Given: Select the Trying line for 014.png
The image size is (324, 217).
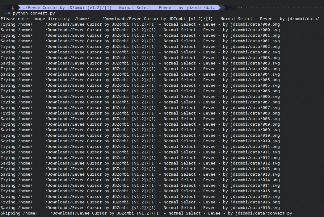Looking at the screenshot, I should point(140,180).
